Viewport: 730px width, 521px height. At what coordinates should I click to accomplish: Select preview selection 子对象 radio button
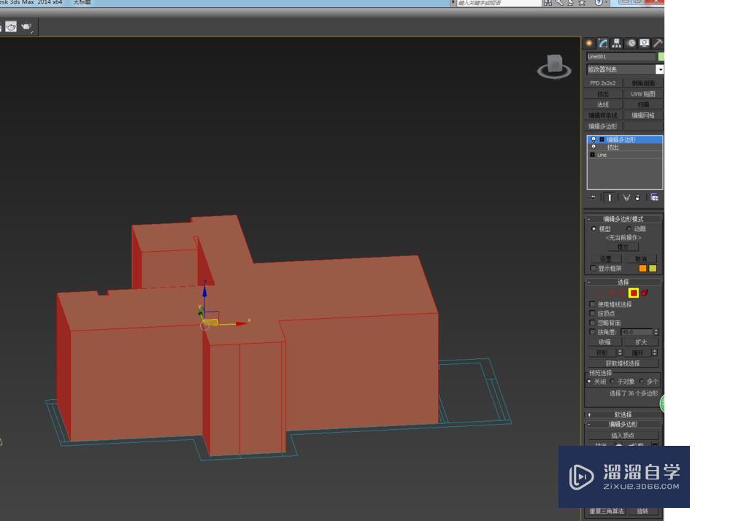click(x=612, y=382)
